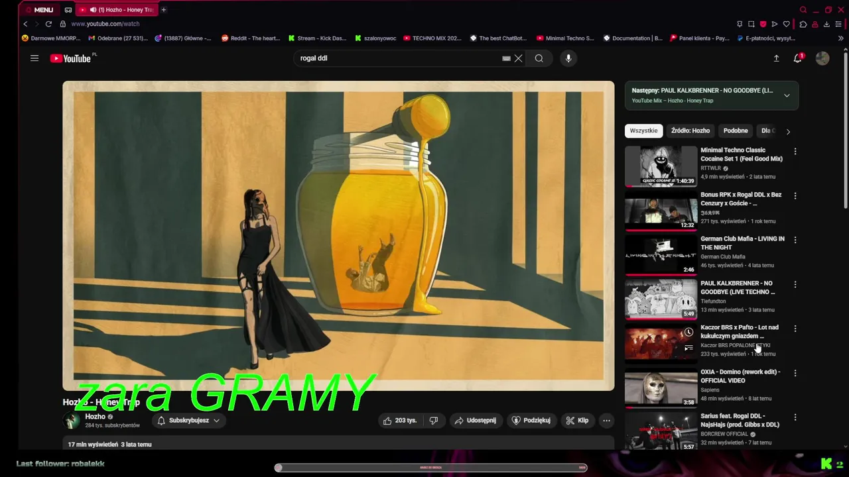The image size is (849, 477).
Task: Start voice search with microphone
Action: point(568,58)
